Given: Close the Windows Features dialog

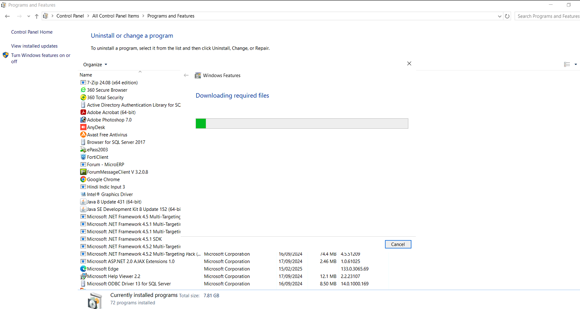Looking at the screenshot, I should pos(409,64).
